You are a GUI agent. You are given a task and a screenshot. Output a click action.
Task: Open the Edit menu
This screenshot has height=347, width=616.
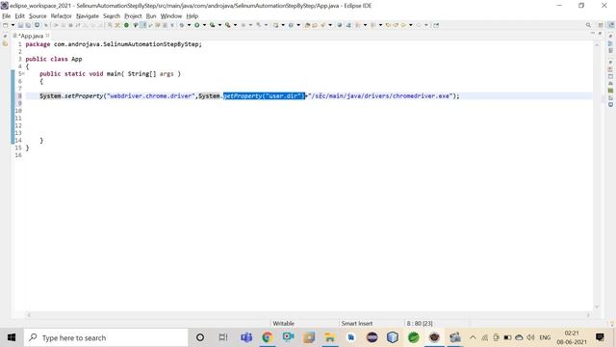click(x=19, y=16)
